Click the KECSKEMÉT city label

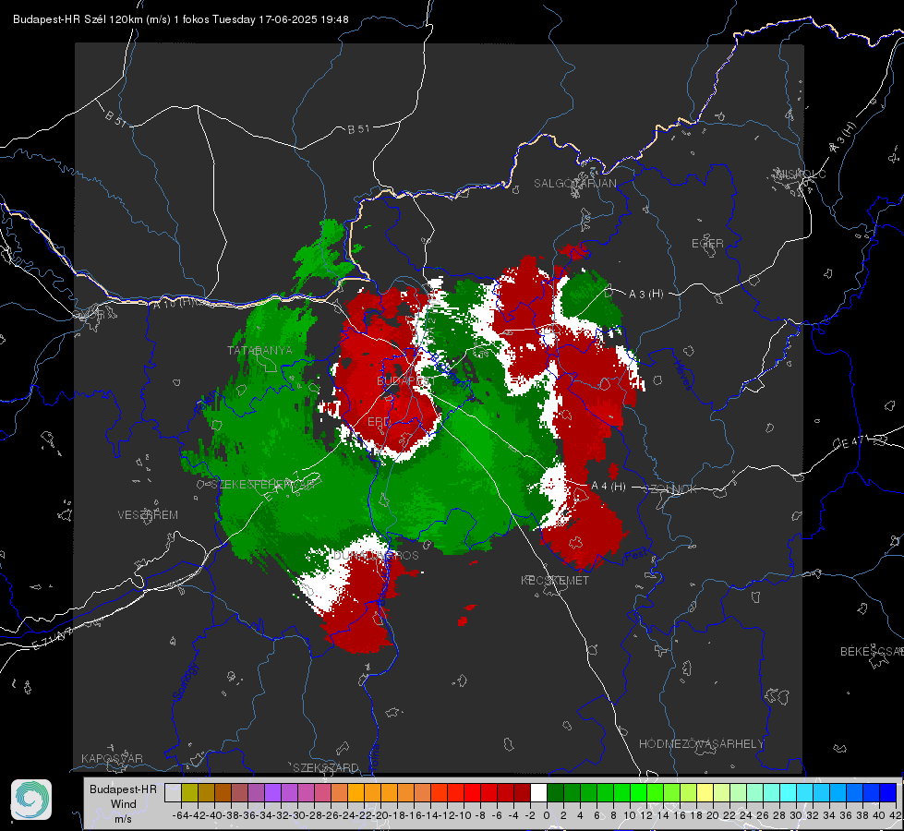(x=555, y=581)
